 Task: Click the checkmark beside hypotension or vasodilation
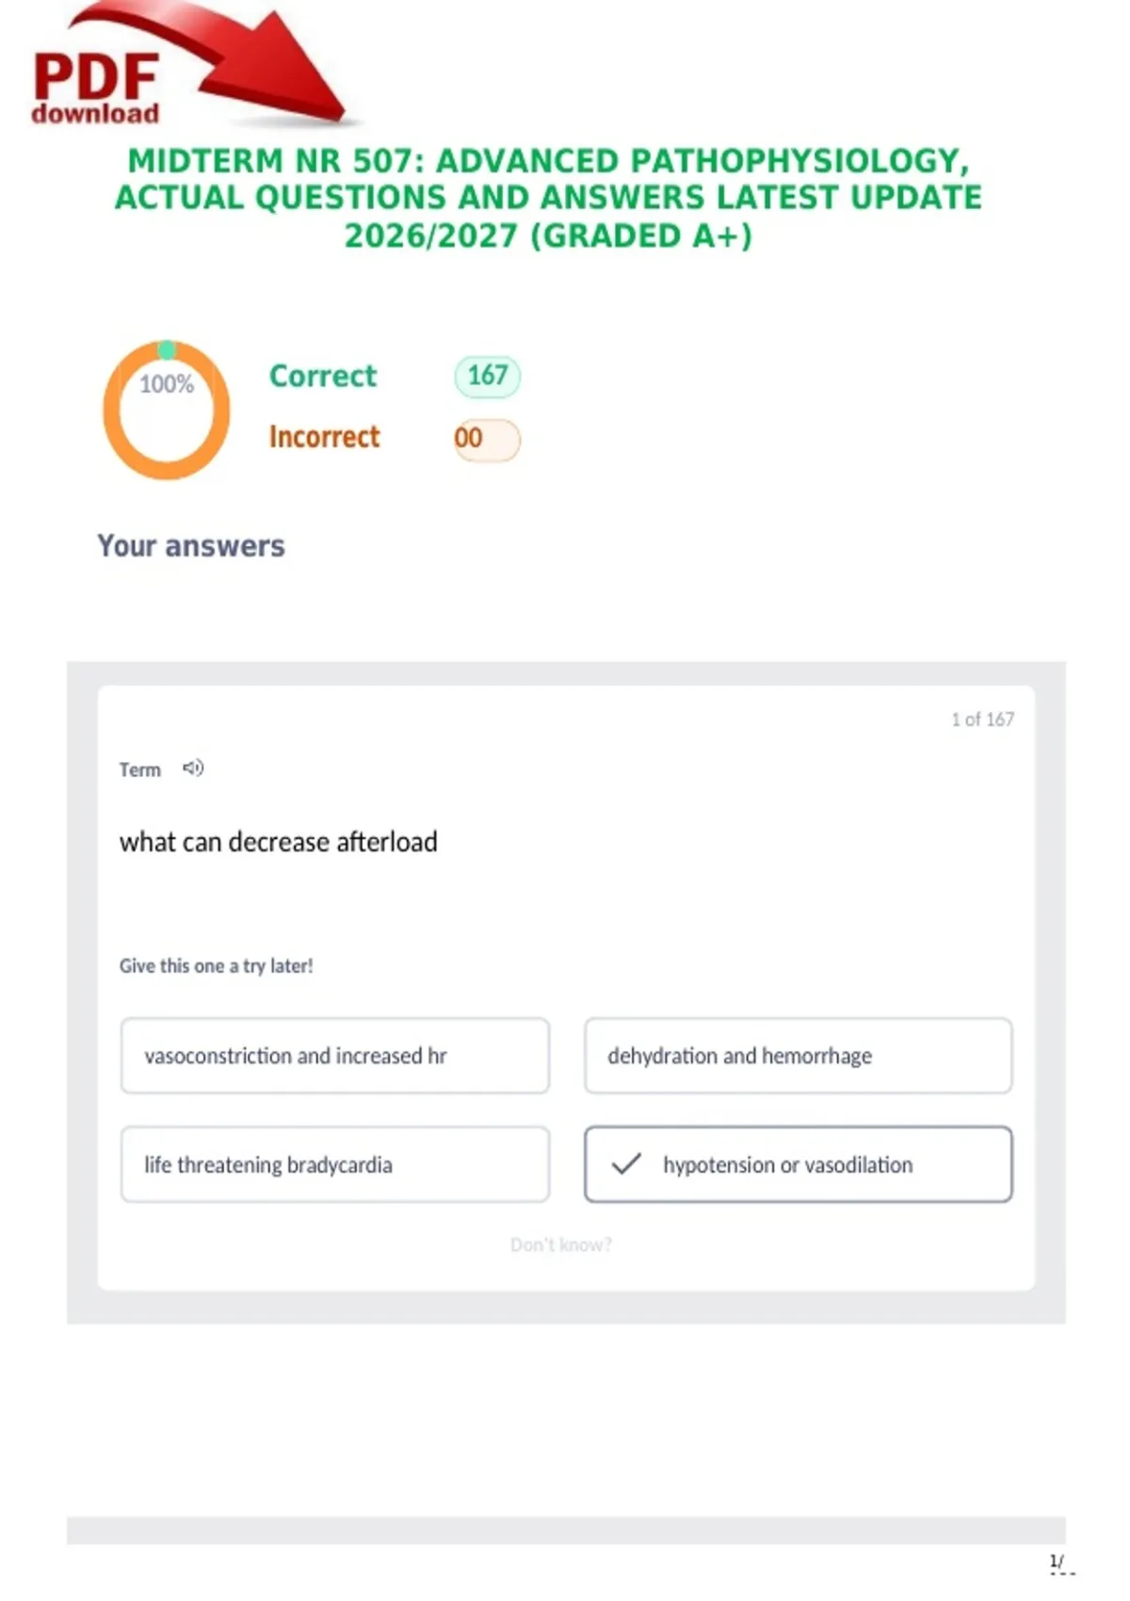click(626, 1164)
